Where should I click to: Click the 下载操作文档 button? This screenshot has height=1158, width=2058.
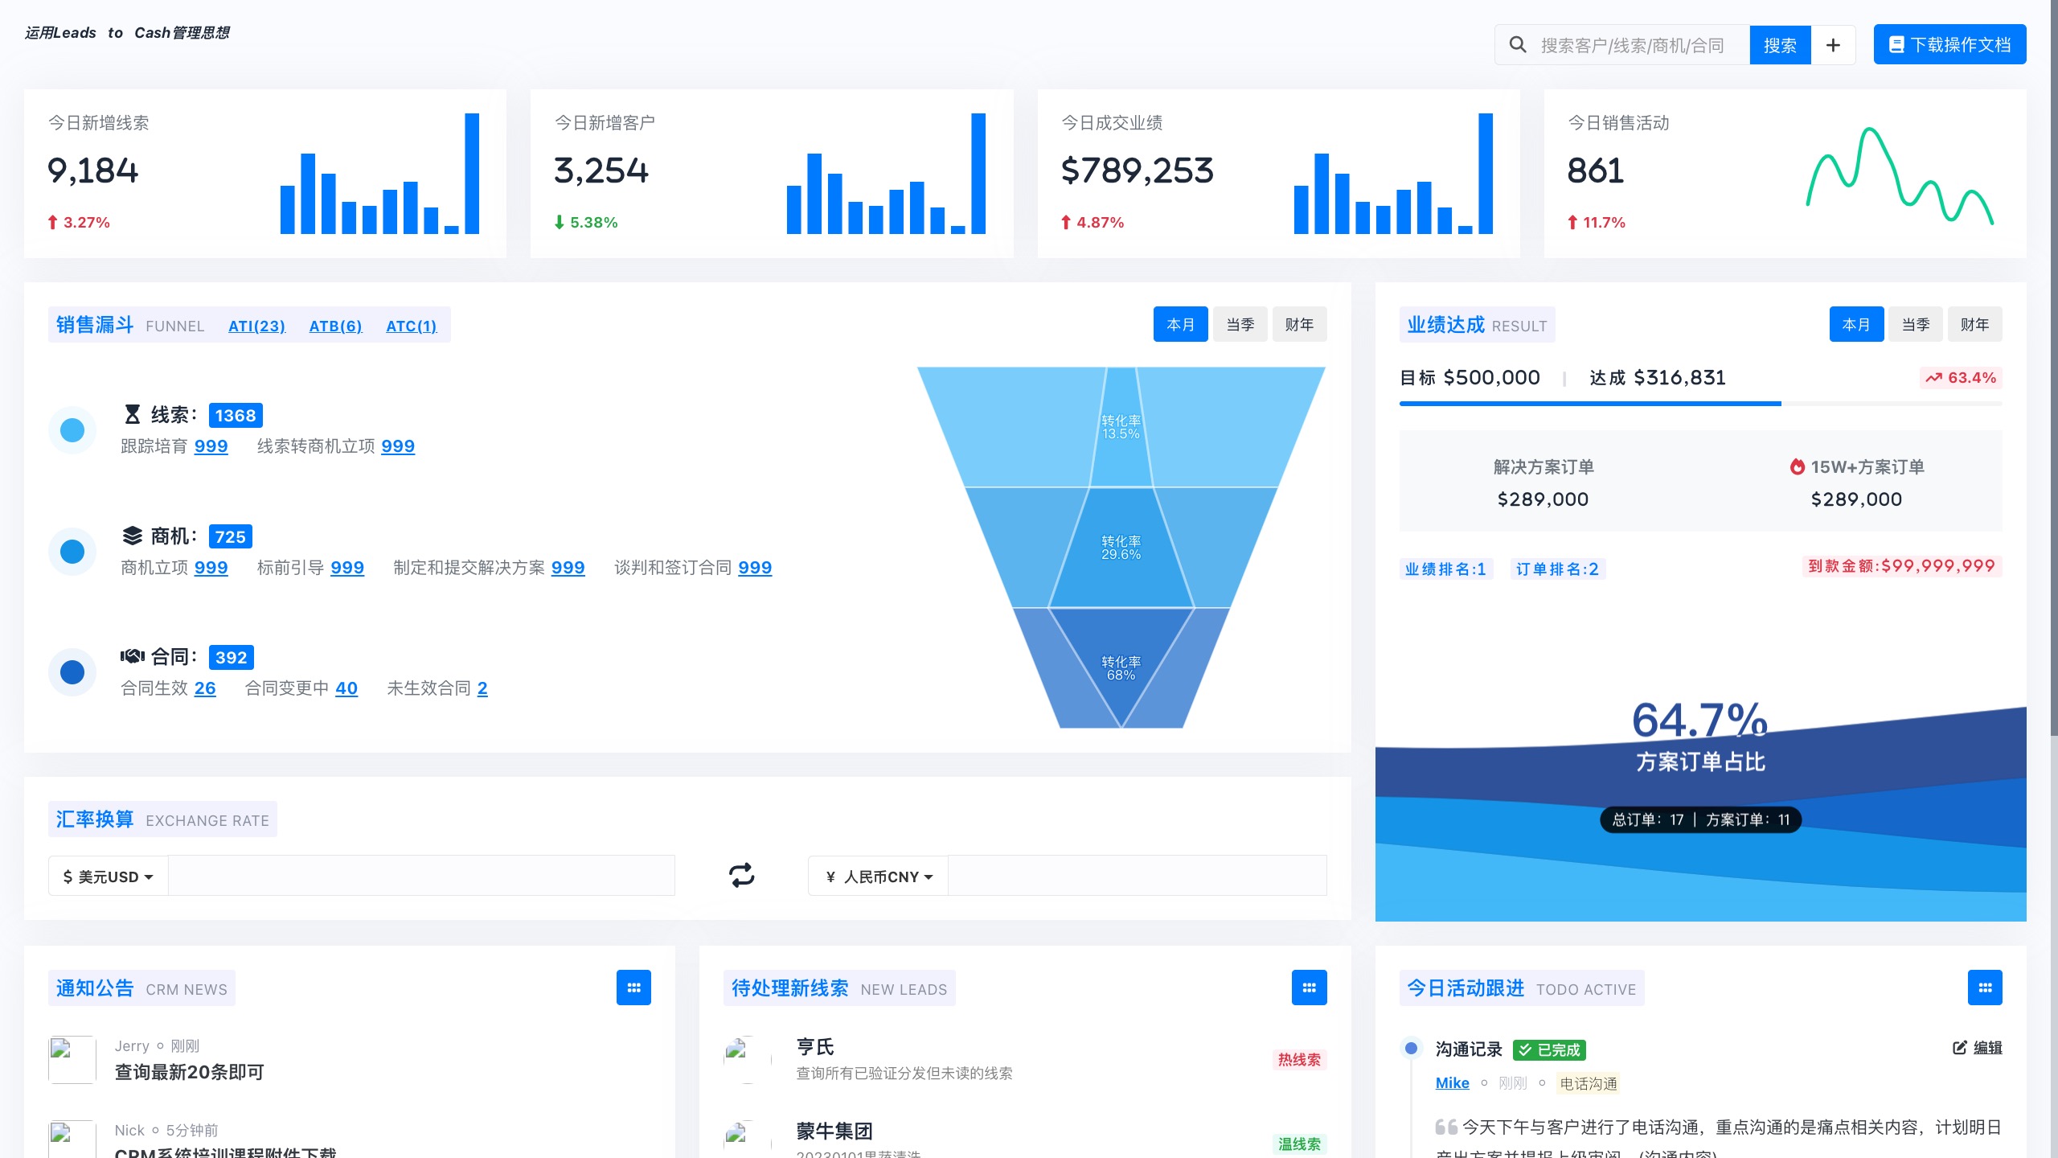pos(1949,45)
